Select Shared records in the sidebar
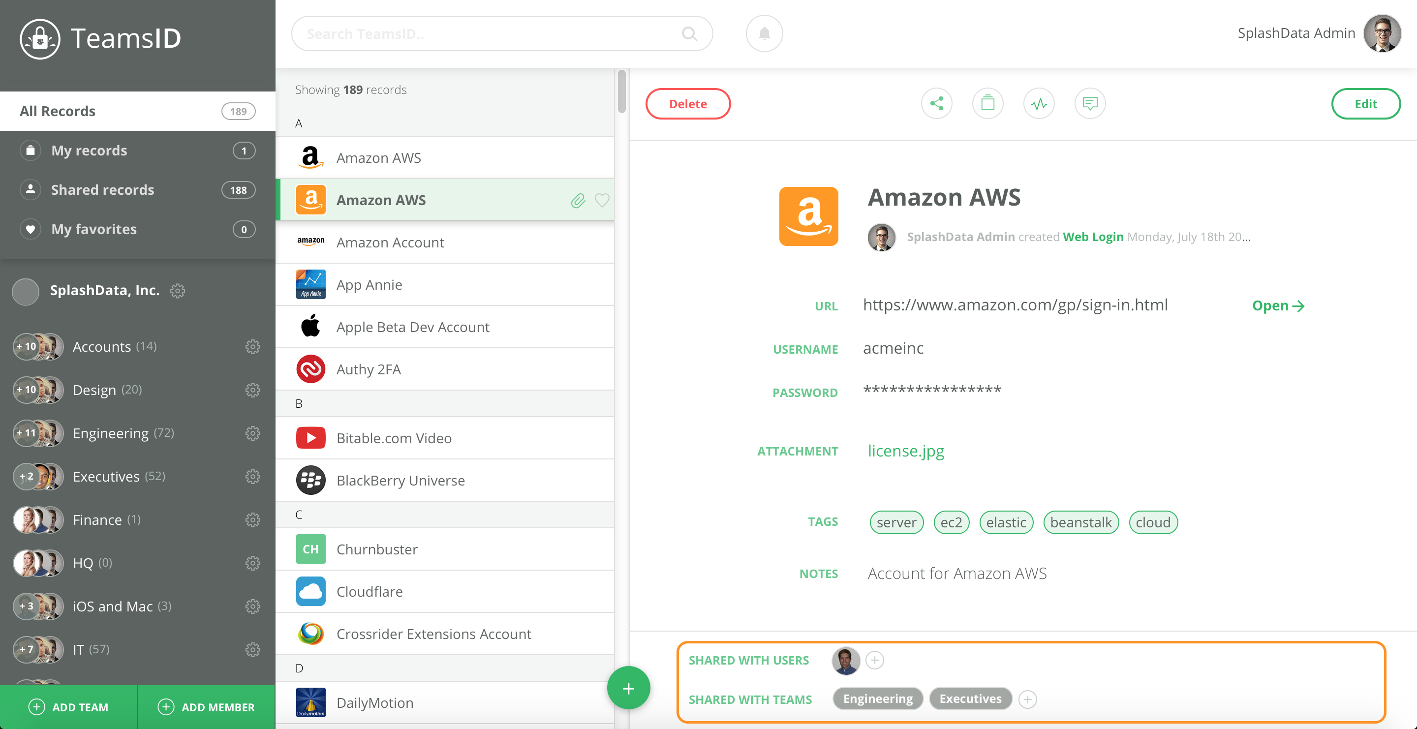Screen dimensions: 1417x729 pyautogui.click(x=102, y=190)
